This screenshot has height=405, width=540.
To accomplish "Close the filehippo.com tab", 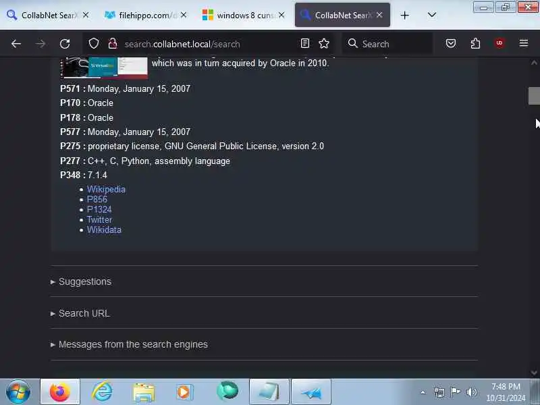I will pos(184,15).
